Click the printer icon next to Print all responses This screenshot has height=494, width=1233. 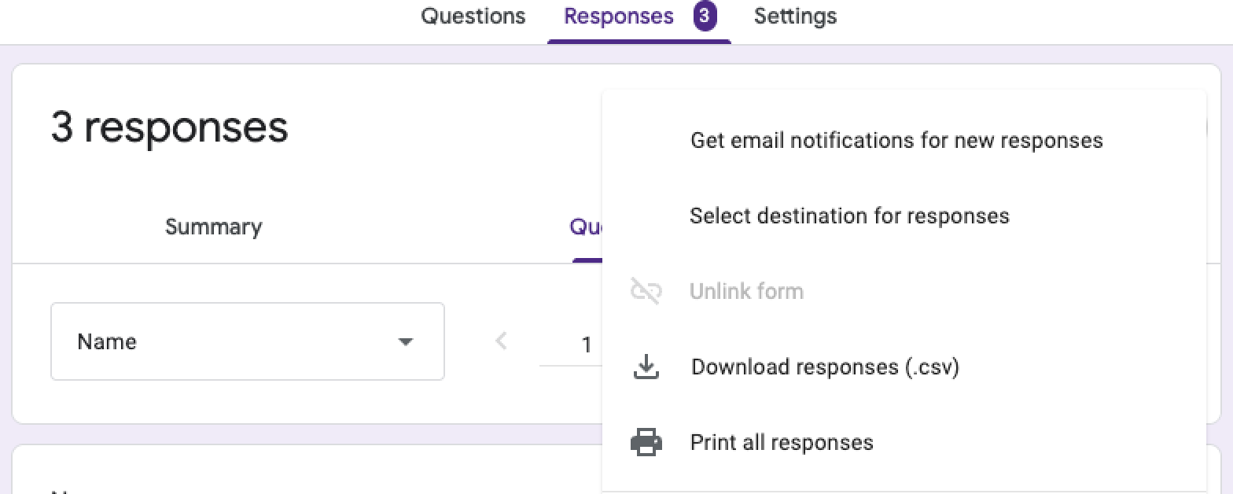pyautogui.click(x=646, y=442)
